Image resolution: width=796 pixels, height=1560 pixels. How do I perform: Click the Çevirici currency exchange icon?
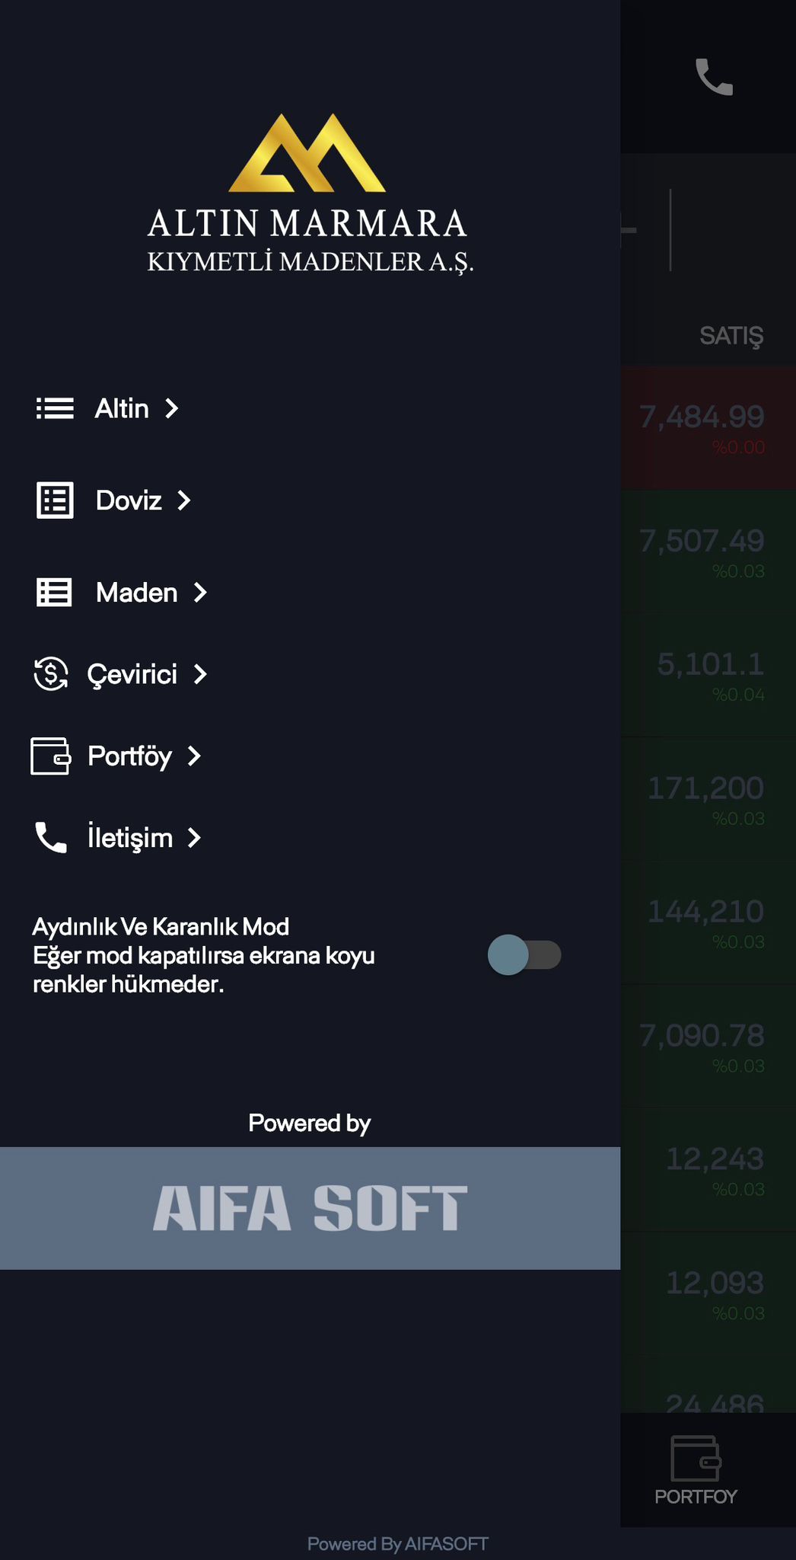tap(51, 674)
